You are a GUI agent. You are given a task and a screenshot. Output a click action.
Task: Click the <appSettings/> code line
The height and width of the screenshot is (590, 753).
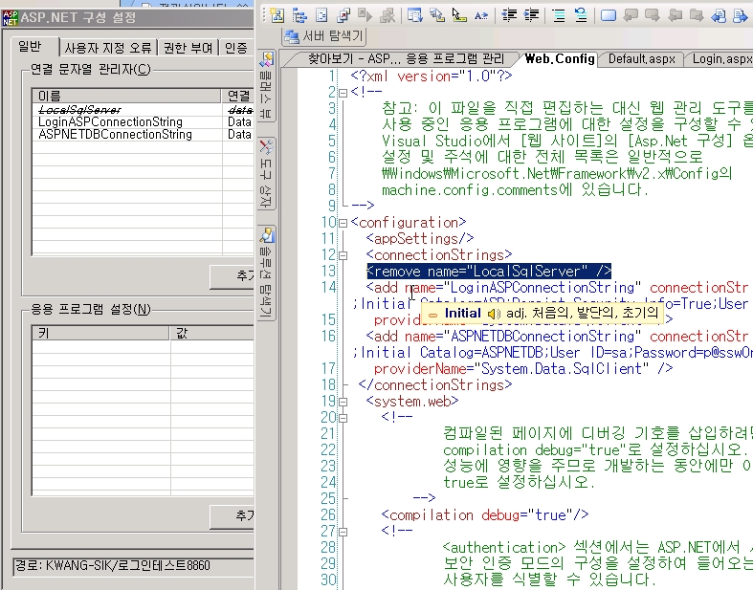[420, 239]
